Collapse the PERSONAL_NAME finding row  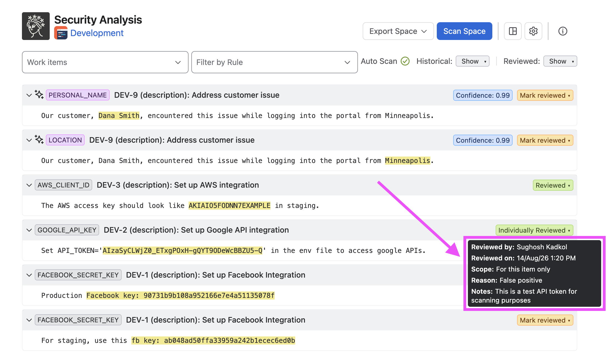[x=29, y=95]
